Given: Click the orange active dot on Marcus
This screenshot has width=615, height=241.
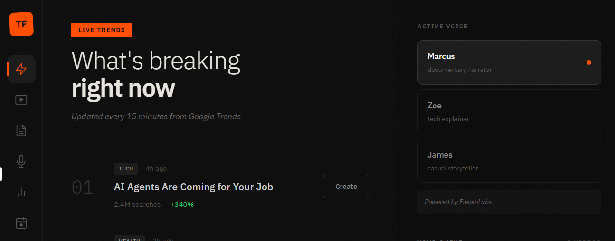Looking at the screenshot, I should [x=589, y=62].
